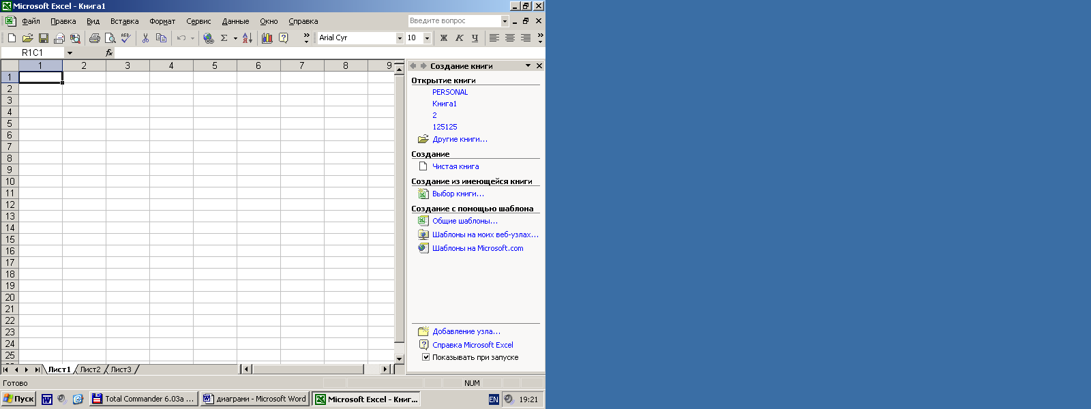Align cell text to the left
This screenshot has width=1091, height=409.
[494, 38]
